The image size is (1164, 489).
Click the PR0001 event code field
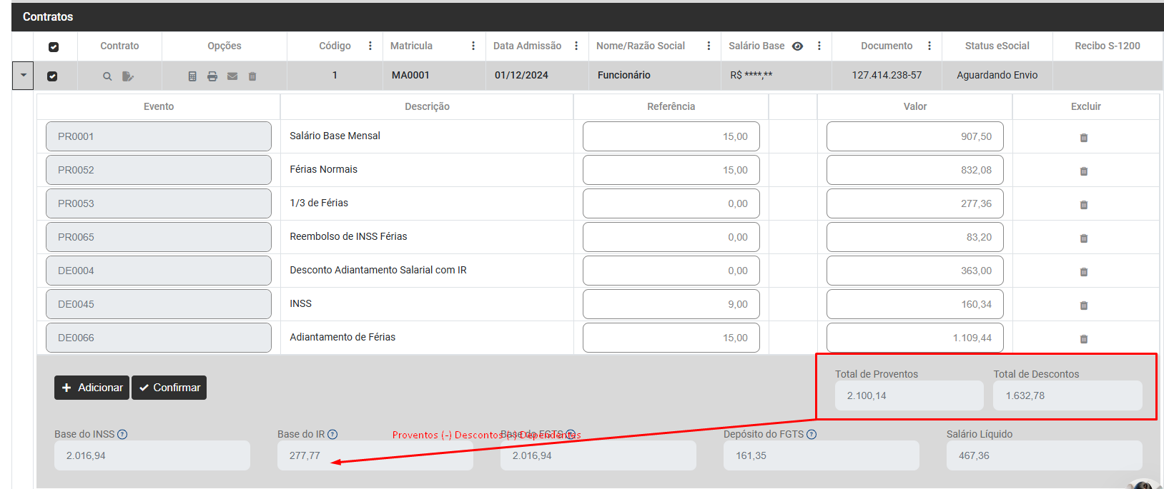pyautogui.click(x=159, y=136)
